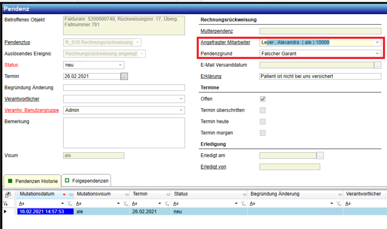The width and height of the screenshot is (387, 229).
Task: Open the Pendenzgrund dropdown
Action: tap(377, 54)
